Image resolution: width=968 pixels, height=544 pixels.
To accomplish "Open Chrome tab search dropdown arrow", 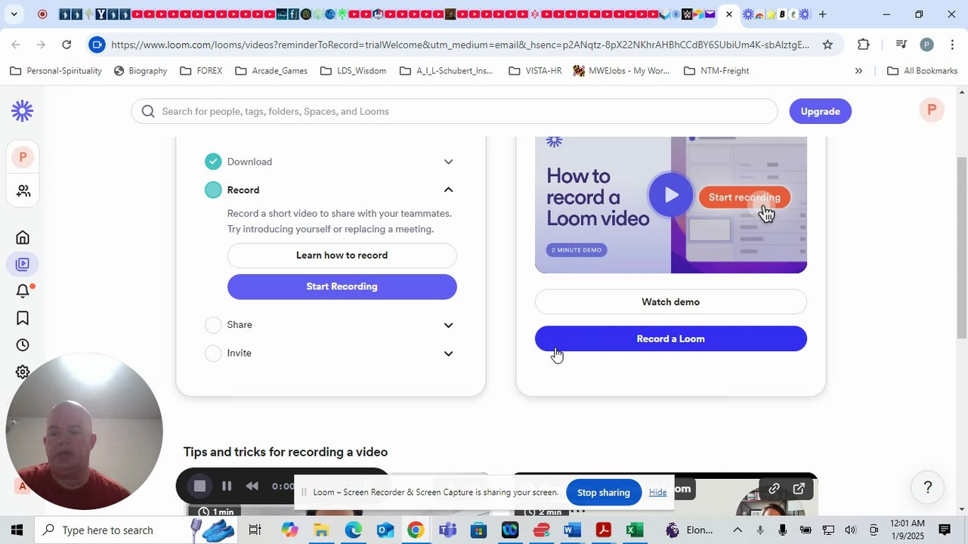I will tap(14, 14).
